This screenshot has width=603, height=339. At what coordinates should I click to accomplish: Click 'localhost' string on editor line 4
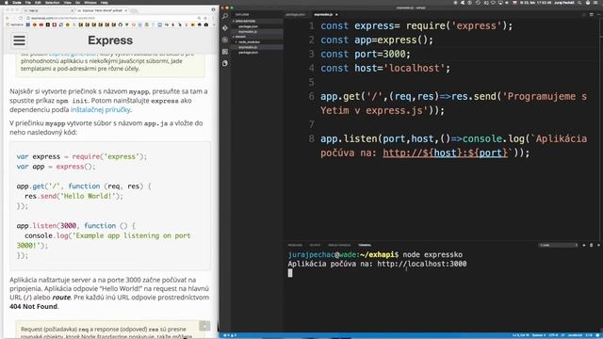tap(414, 68)
